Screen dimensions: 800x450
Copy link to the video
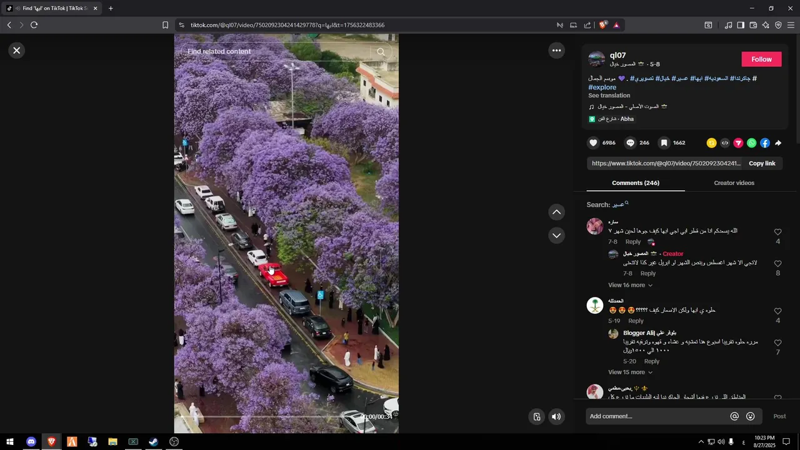coord(762,164)
